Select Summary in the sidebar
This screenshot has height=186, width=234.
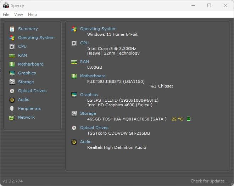click(28, 29)
